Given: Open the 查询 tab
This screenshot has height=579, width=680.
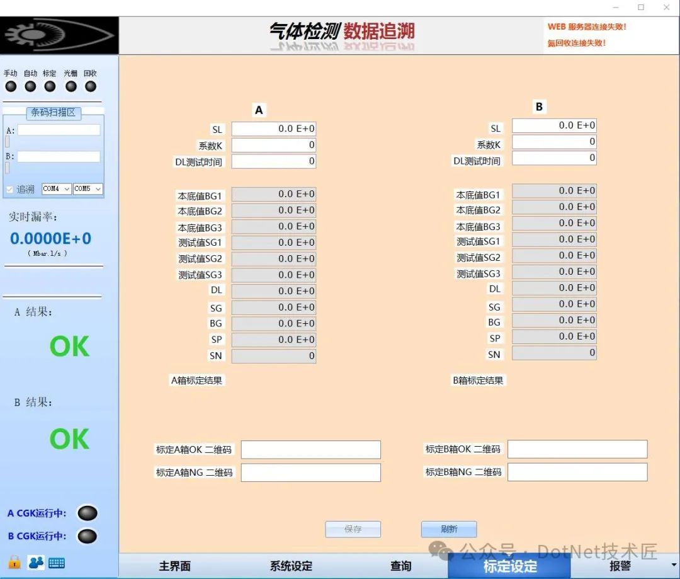Looking at the screenshot, I should pos(400,566).
